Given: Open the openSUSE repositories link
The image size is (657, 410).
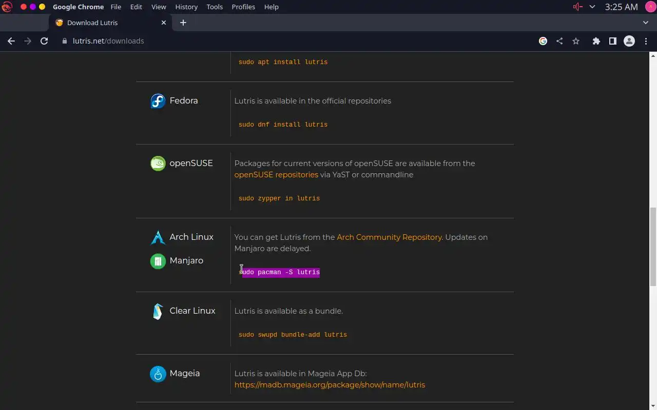Looking at the screenshot, I should coord(276,175).
